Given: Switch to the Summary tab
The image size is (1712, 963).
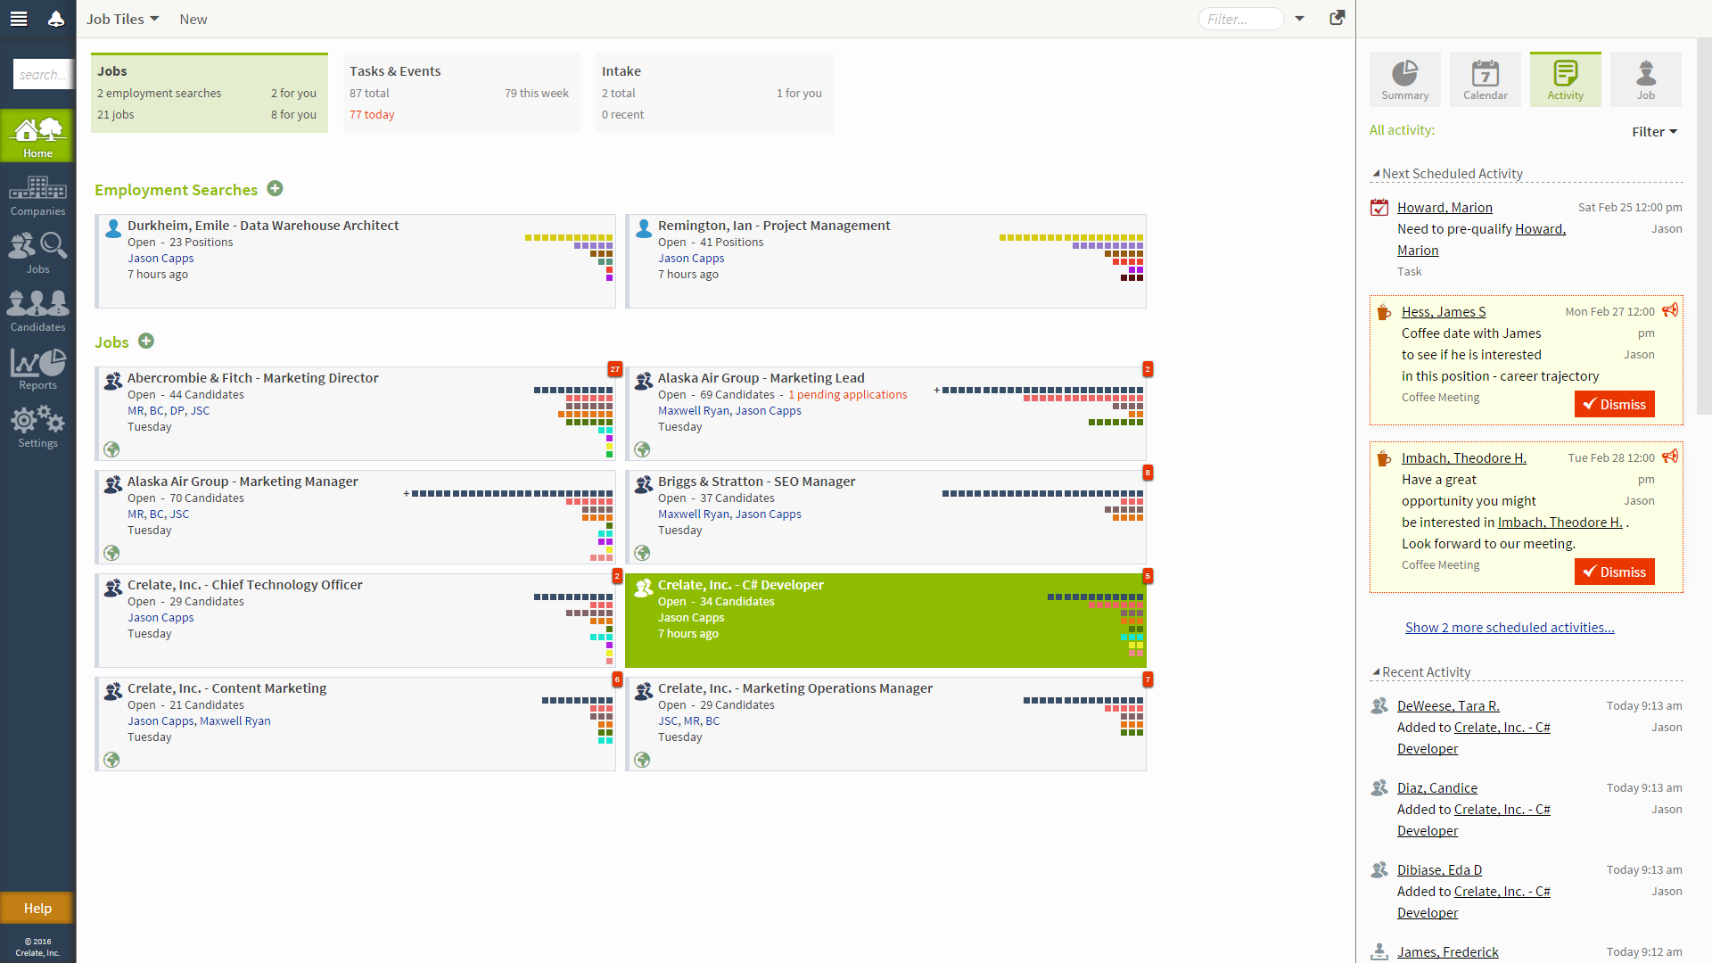Looking at the screenshot, I should pyautogui.click(x=1404, y=79).
